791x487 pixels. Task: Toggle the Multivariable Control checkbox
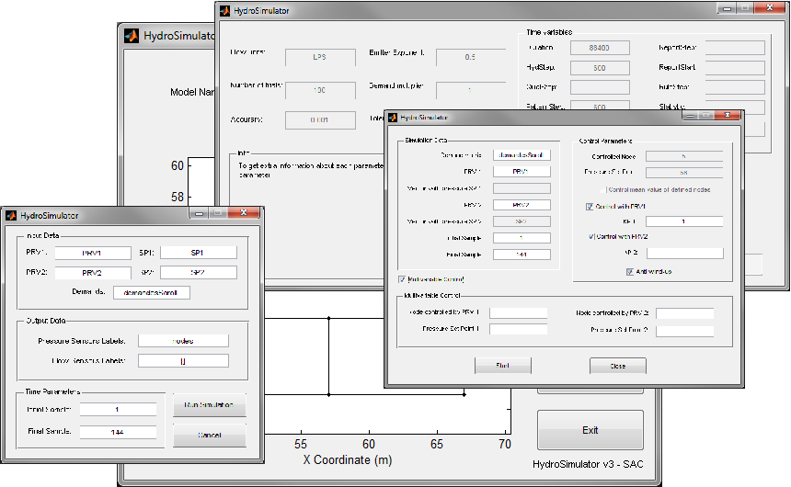pos(403,279)
